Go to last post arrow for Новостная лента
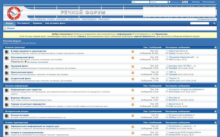Screen dimensions: 220x137 coord(187,51)
